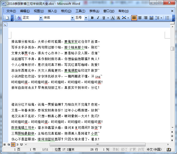
Task: Apply character shading button
Action: coord(118,18)
